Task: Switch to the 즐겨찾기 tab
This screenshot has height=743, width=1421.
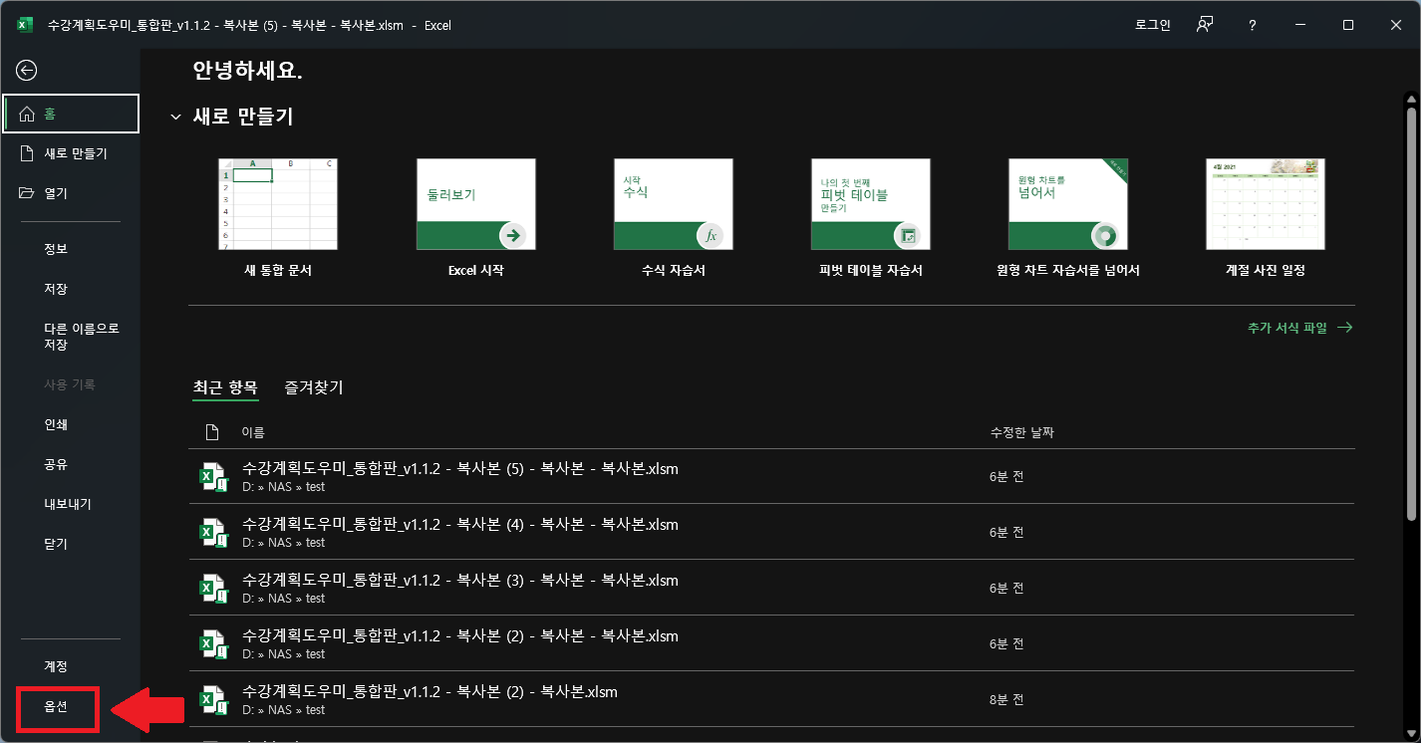Action: (314, 387)
